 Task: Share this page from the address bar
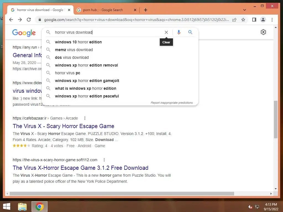tap(234, 20)
